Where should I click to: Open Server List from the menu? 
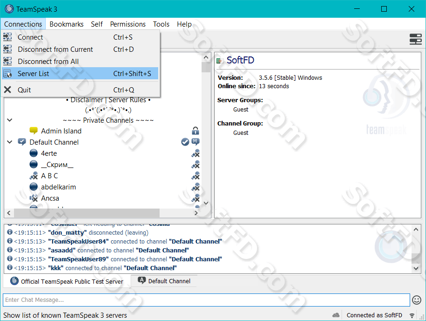80,73
